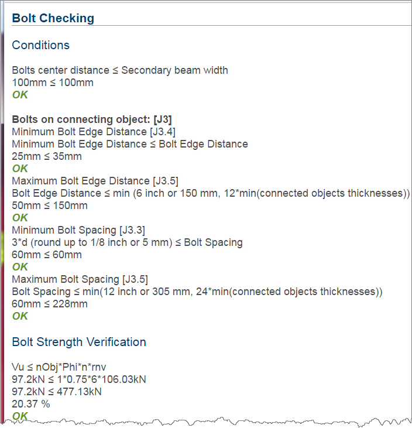
Task: Select the Bolt Strength Verification heading
Action: click(79, 342)
